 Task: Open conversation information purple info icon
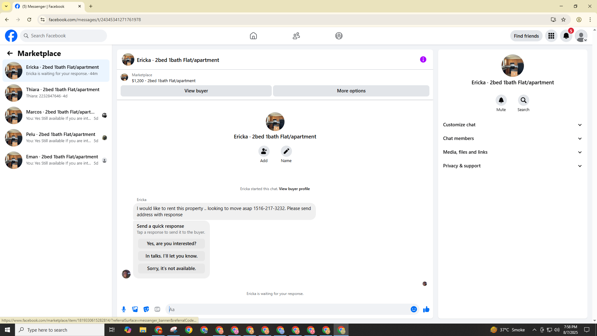(423, 59)
